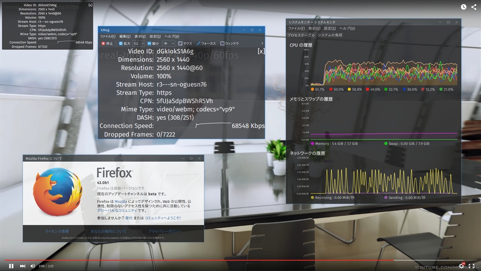Toggle ウィンドウ window mode in KMag
Screen dimensions: 481x271
pos(229,44)
